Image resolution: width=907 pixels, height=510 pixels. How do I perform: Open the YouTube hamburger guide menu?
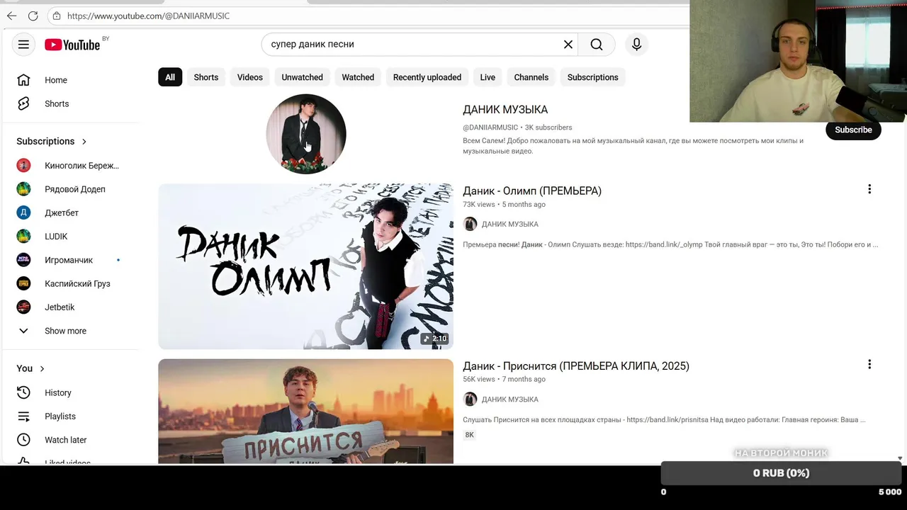23,45
